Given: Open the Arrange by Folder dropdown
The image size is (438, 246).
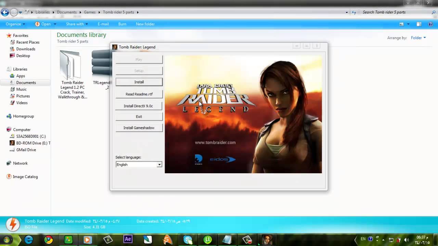Looking at the screenshot, I should (x=418, y=38).
